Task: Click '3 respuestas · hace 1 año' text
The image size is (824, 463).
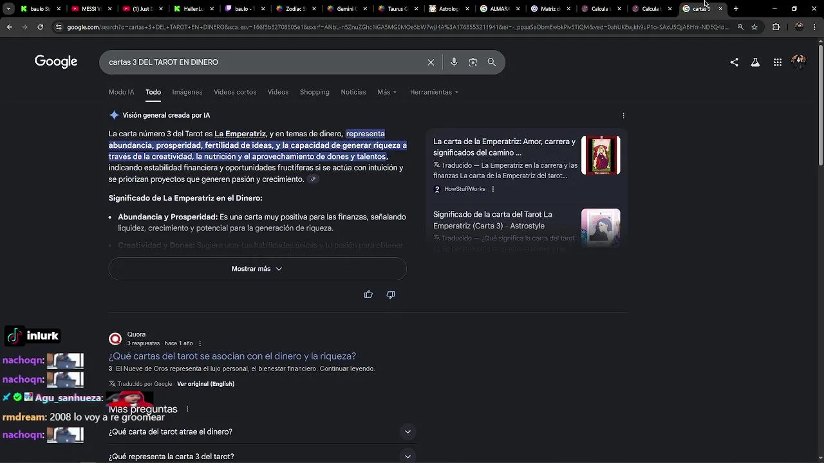Action: point(160,343)
